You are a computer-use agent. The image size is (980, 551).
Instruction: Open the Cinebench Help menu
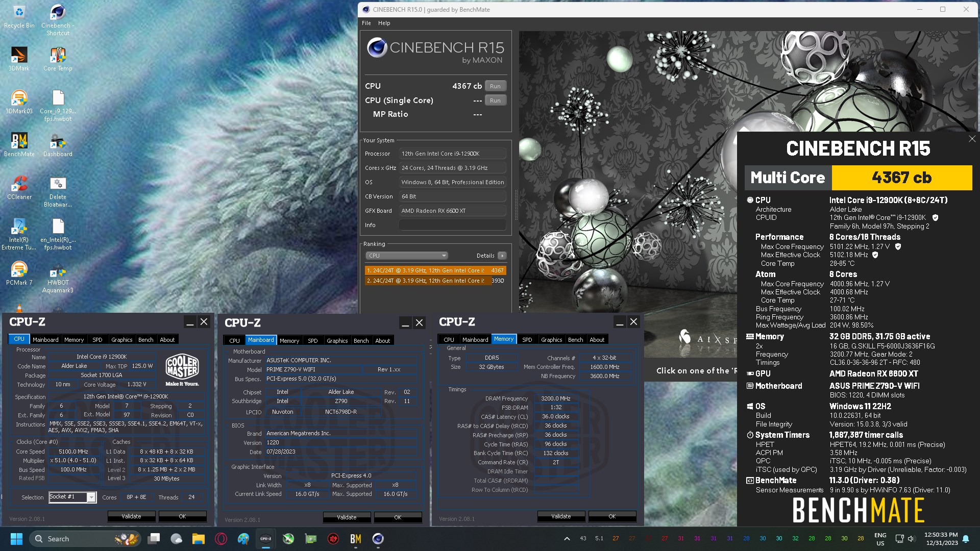point(384,23)
